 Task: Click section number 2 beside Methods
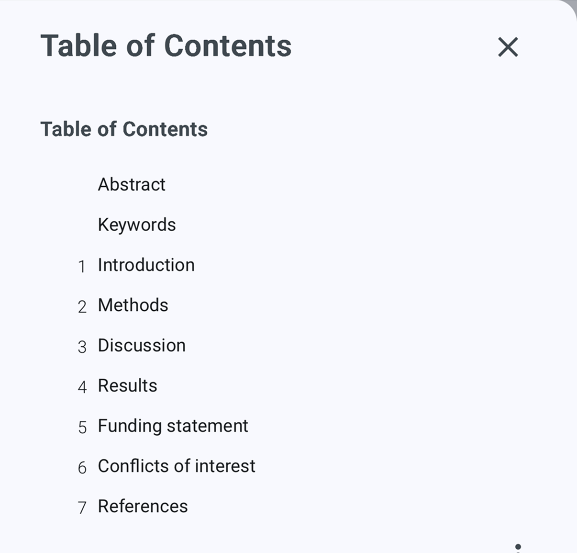click(x=82, y=306)
